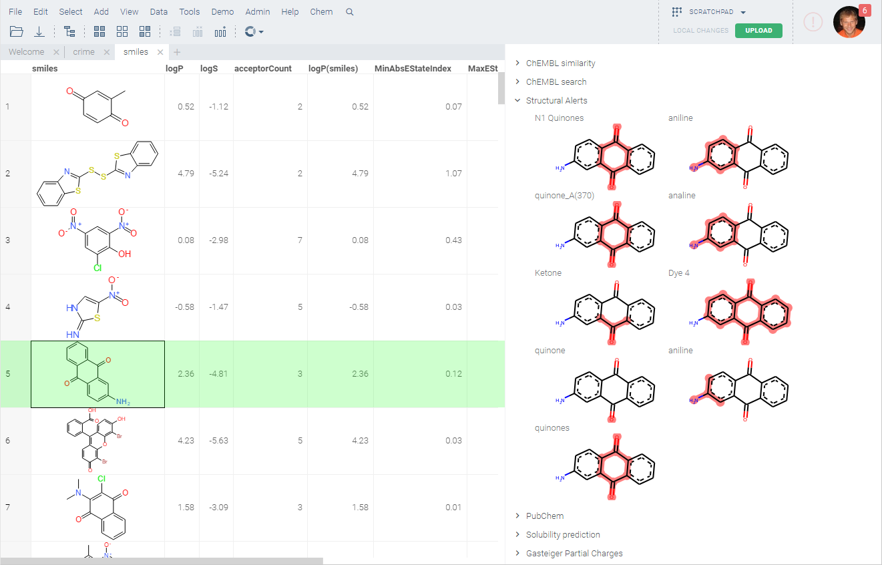Close the crime tab
Screen dimensions: 882x565
pyautogui.click(x=107, y=52)
